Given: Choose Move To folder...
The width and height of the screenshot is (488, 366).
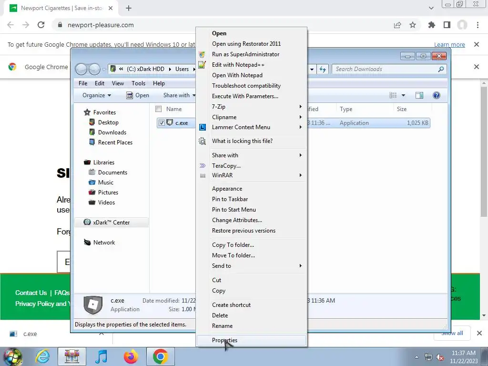Looking at the screenshot, I should [x=251, y=255].
